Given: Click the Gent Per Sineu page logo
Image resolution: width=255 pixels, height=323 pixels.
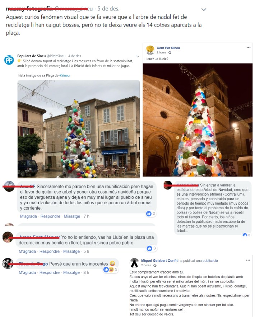Looking at the screenshot, I should (150, 50).
